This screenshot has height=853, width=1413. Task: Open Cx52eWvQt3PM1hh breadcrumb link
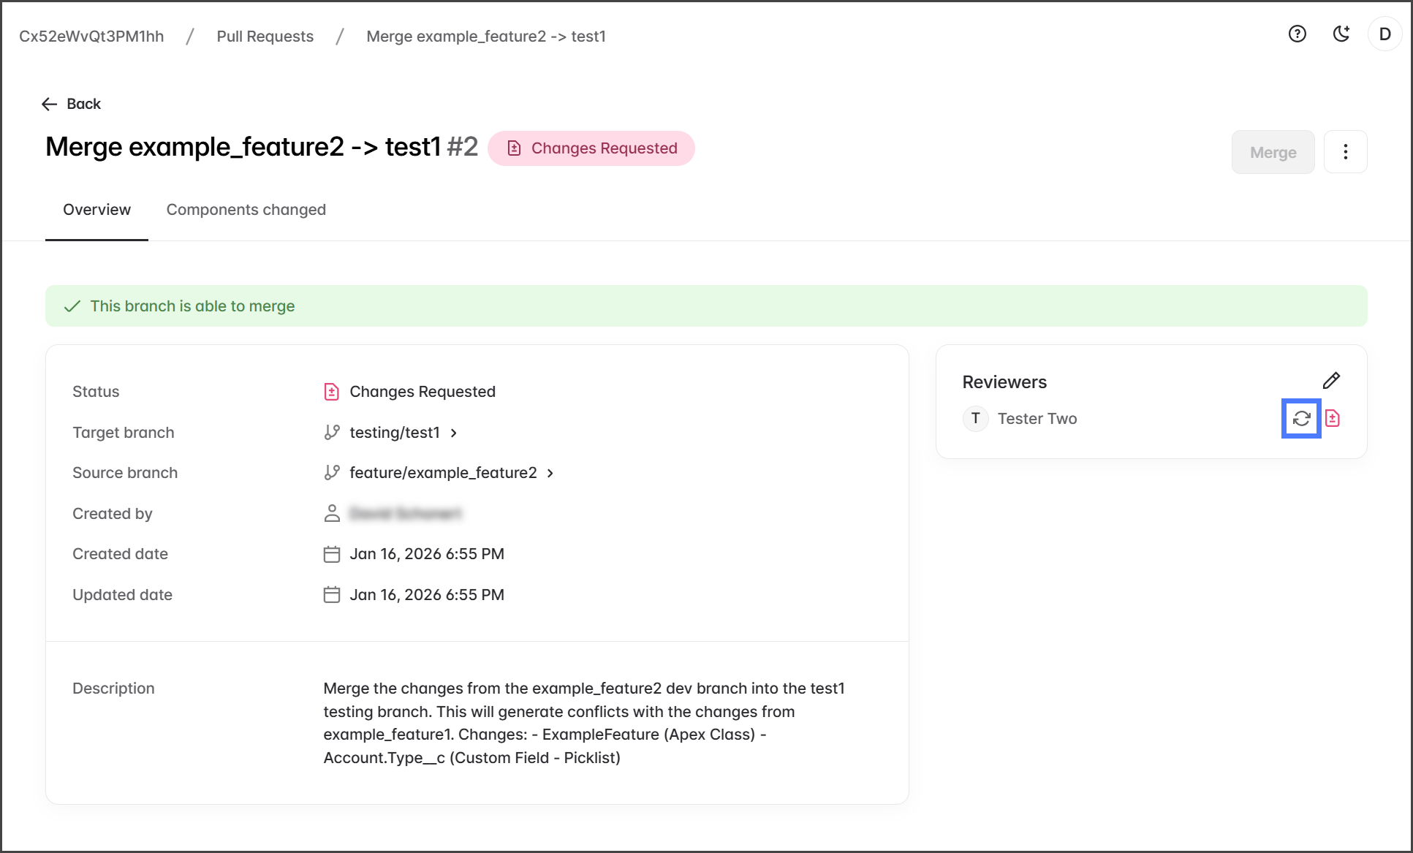coord(91,37)
